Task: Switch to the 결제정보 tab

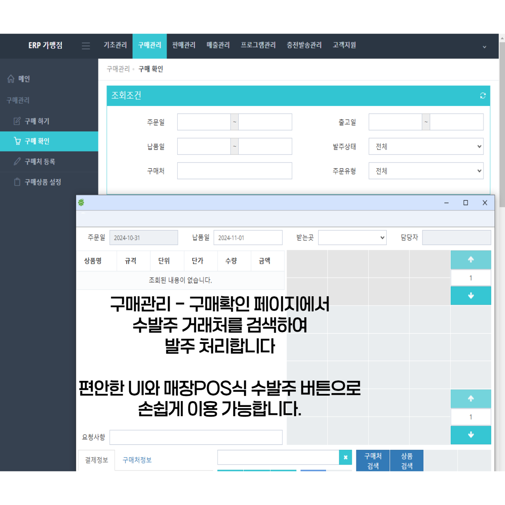Action: 97,460
